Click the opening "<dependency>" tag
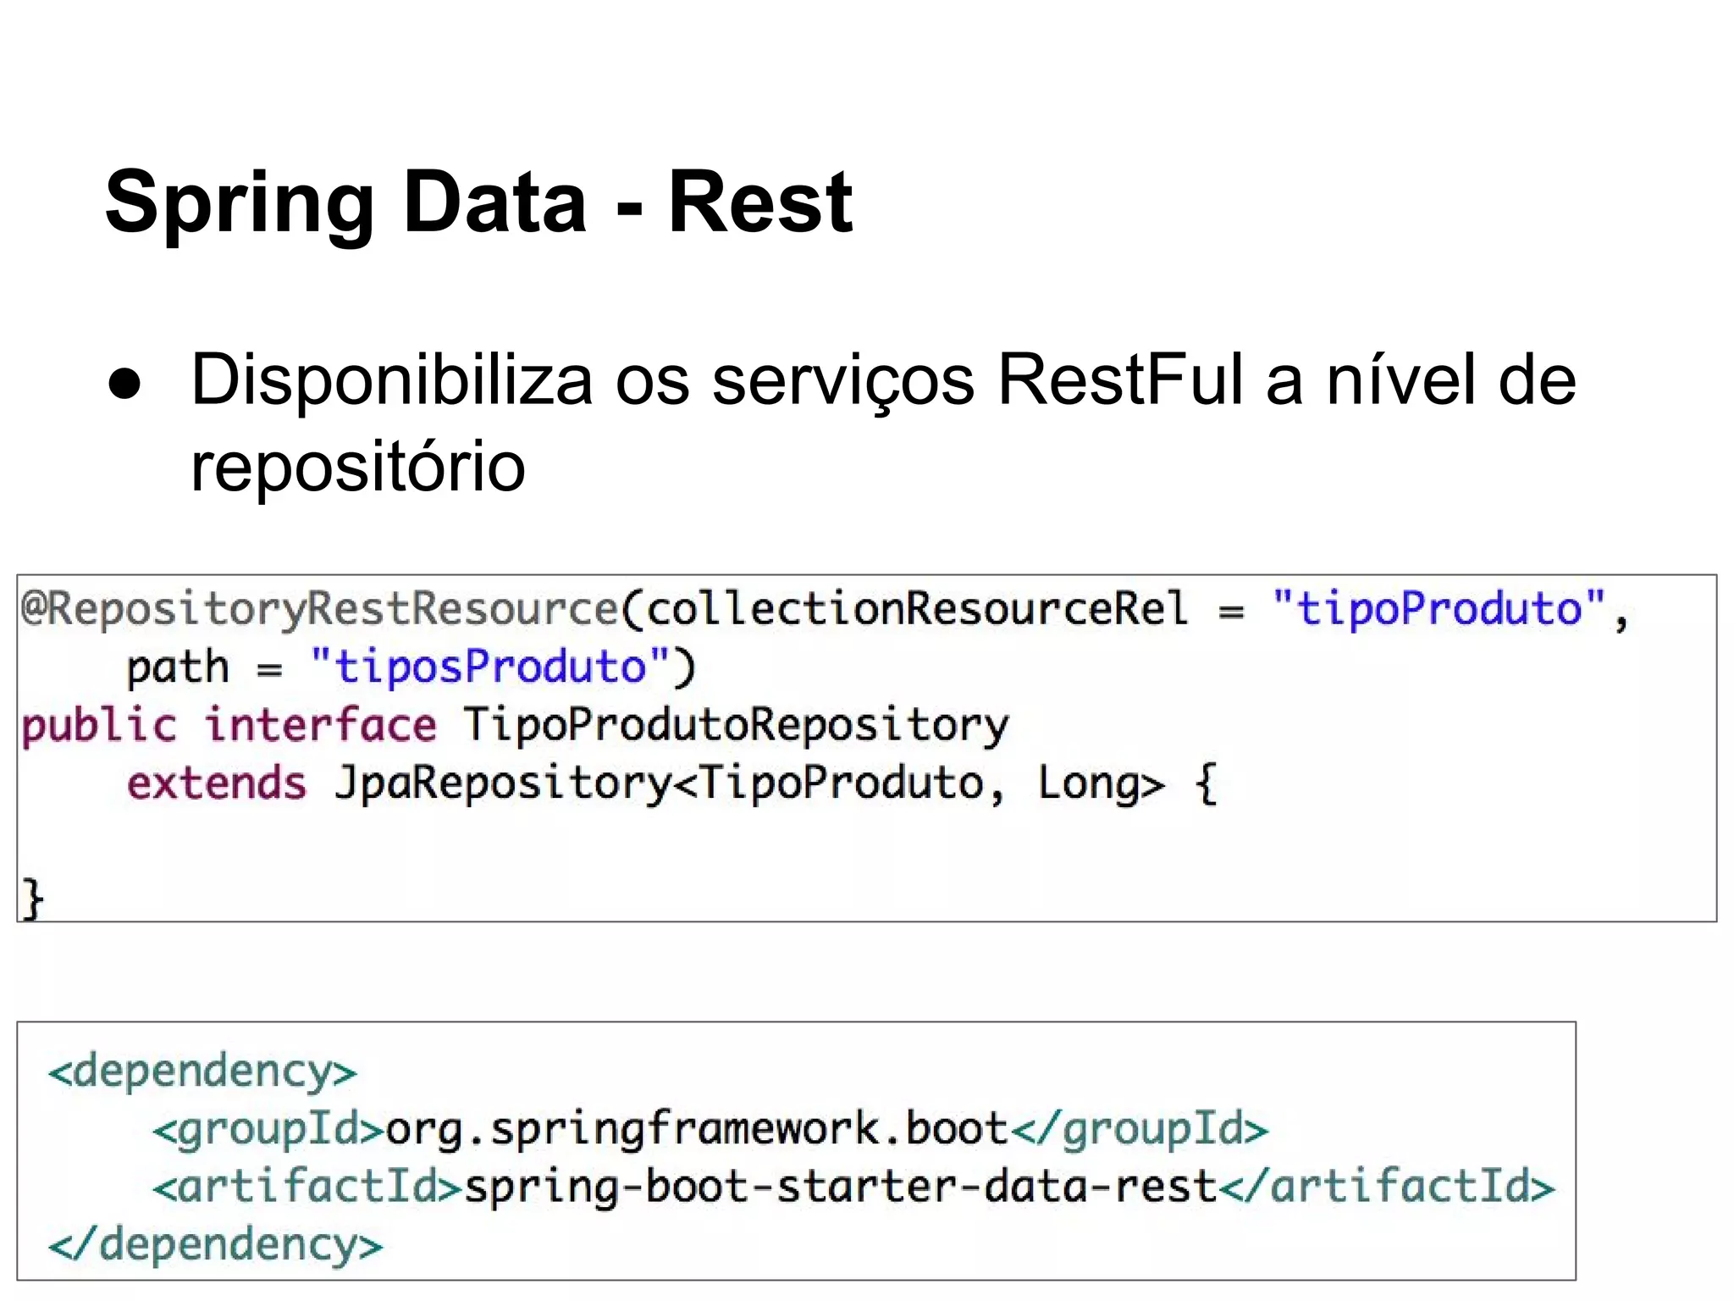The image size is (1734, 1301). click(202, 1071)
